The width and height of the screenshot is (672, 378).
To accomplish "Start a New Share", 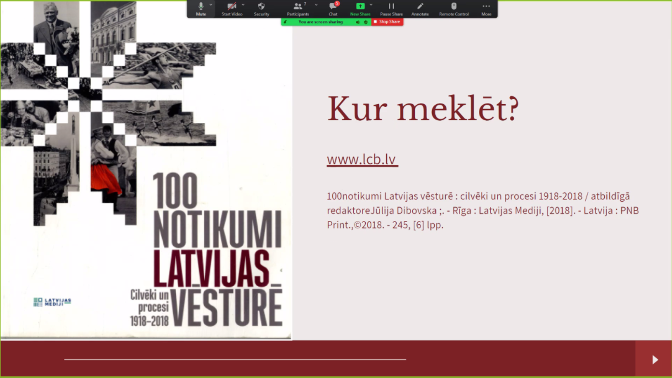I will 360,8.
